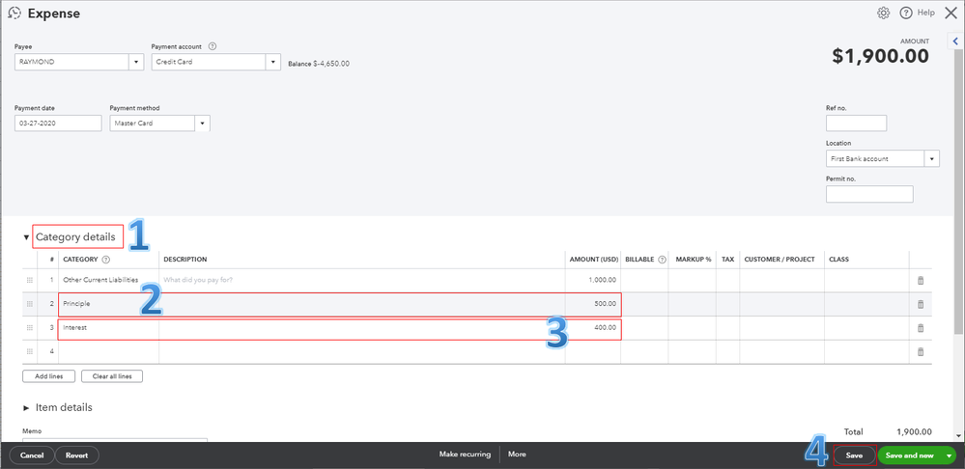Click the Memo text box
This screenshot has width=965, height=469.
coord(115,440)
